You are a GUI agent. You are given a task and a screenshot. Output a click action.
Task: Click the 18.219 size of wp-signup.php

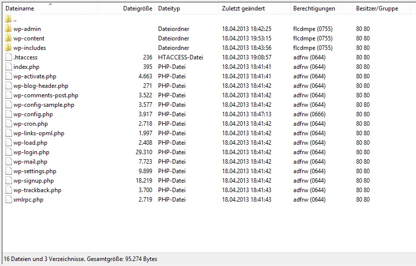click(x=144, y=181)
